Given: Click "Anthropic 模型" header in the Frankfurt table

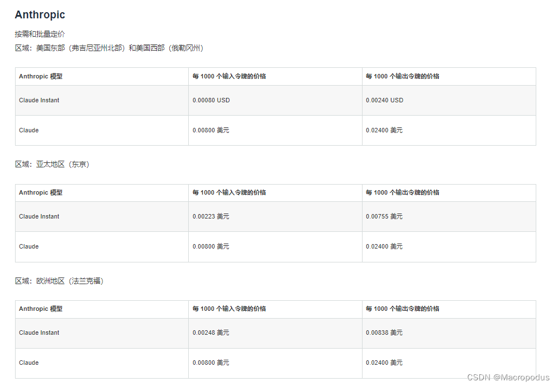Looking at the screenshot, I should point(41,309).
